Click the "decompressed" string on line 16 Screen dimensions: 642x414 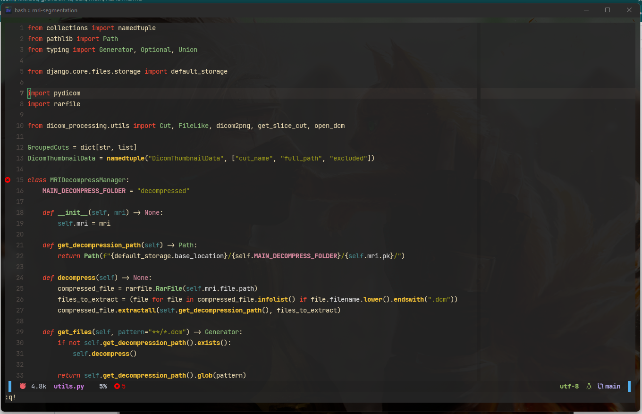pos(163,191)
